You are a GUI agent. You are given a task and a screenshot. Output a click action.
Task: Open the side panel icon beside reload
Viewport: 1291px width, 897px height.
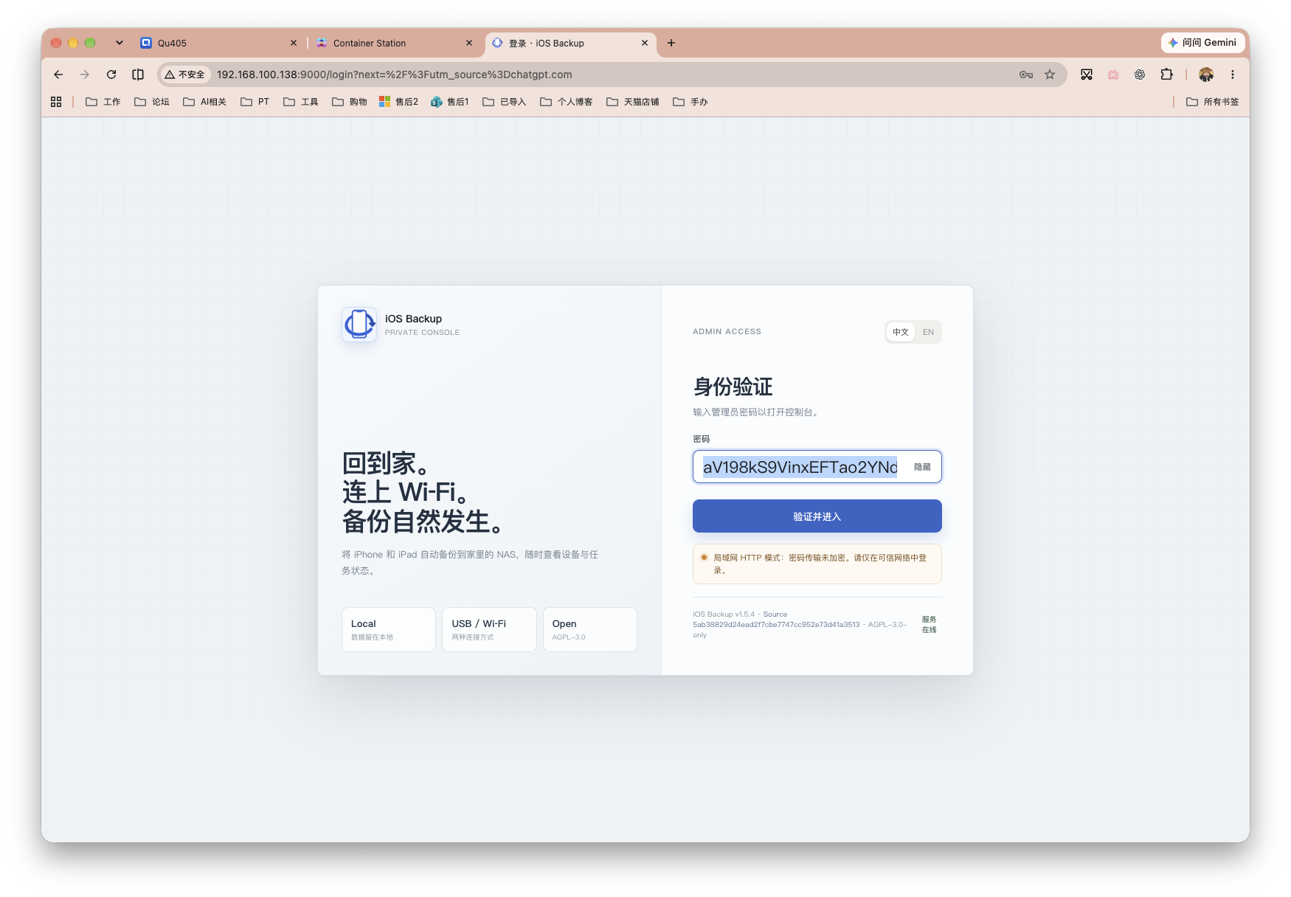tap(138, 75)
